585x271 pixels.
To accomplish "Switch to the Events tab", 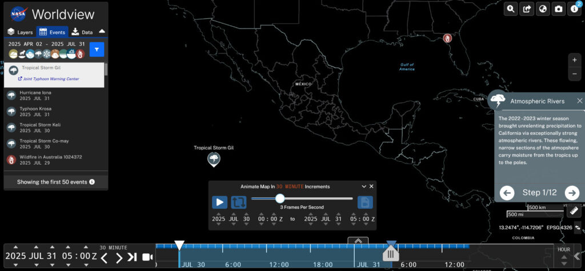I will coord(52,32).
